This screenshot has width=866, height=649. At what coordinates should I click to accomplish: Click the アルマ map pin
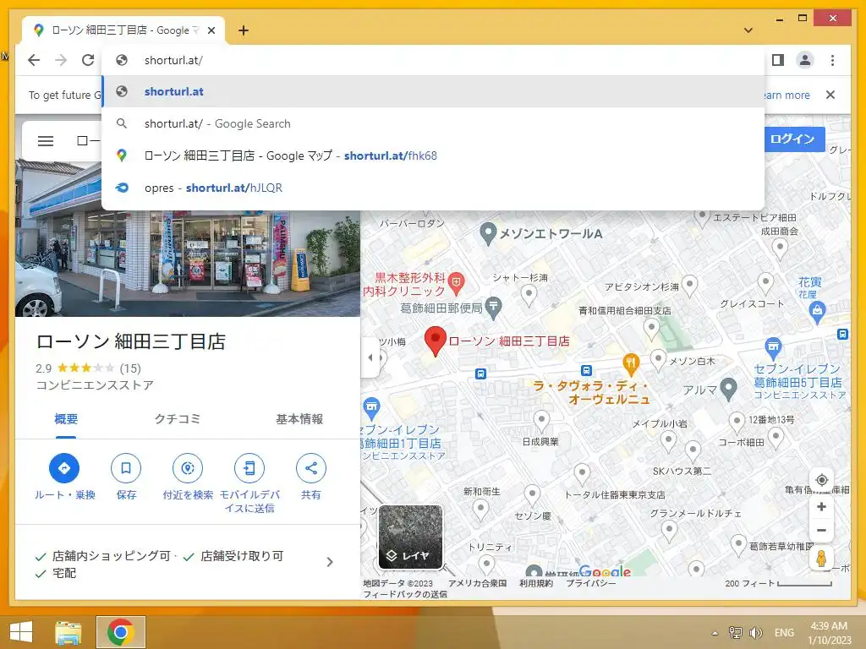[728, 389]
